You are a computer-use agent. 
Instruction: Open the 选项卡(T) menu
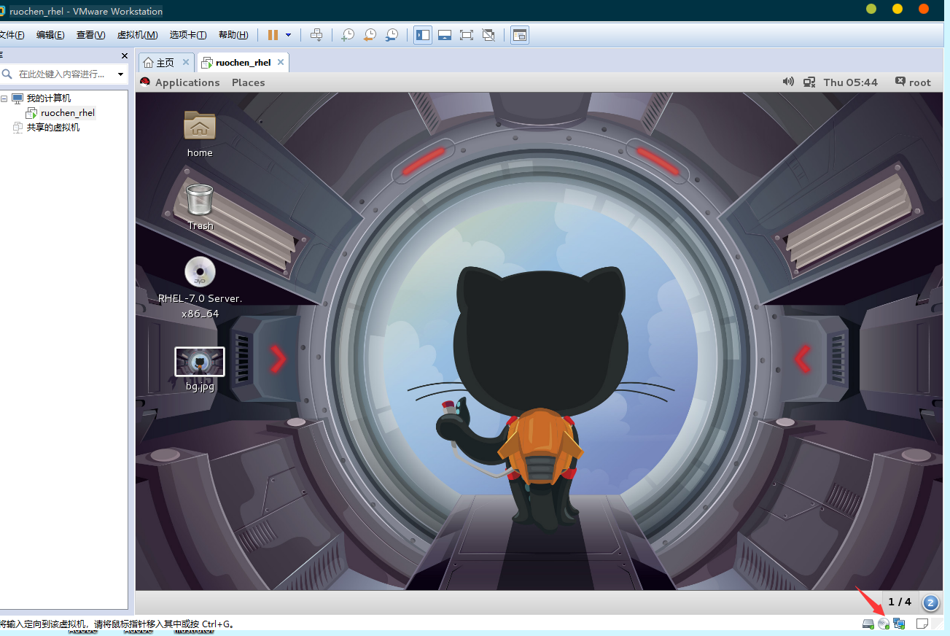click(188, 35)
